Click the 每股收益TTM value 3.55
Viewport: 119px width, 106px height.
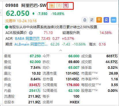(114, 85)
